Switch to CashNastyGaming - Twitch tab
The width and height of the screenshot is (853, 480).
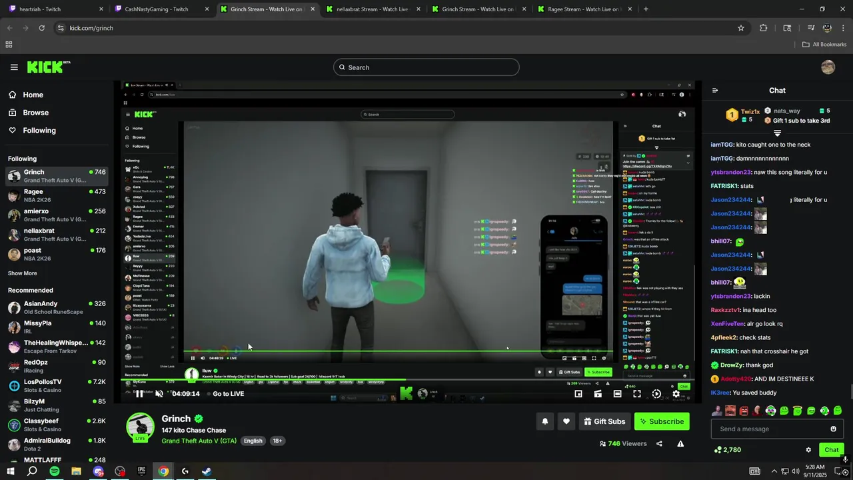[162, 9]
